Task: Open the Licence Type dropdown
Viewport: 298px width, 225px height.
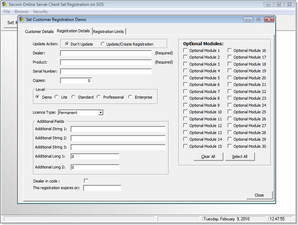Action: 101,113
